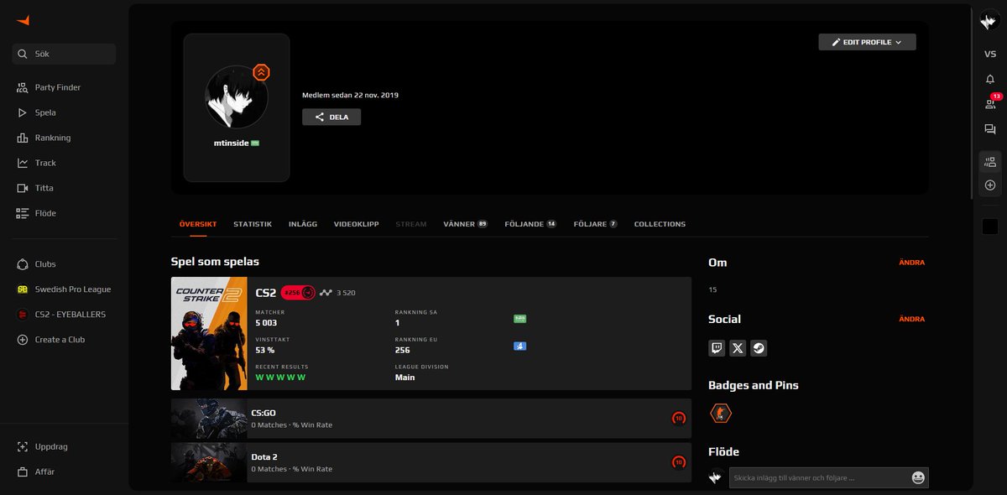Click the mtinside profile avatar picture
The width and height of the screenshot is (1007, 495).
[x=237, y=96]
